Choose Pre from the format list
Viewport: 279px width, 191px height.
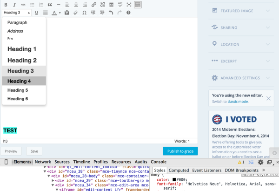point(24,39)
